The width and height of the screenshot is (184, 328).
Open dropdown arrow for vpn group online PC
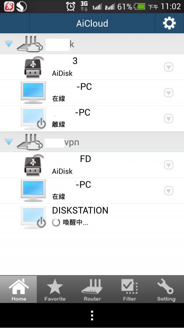tap(168, 191)
